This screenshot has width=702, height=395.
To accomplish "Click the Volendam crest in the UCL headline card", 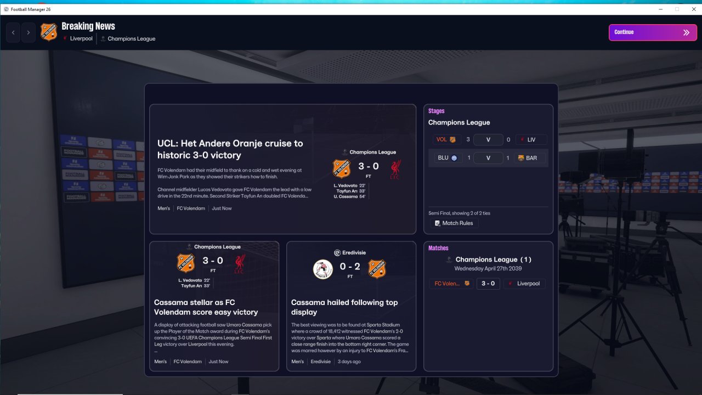I will [x=342, y=168].
